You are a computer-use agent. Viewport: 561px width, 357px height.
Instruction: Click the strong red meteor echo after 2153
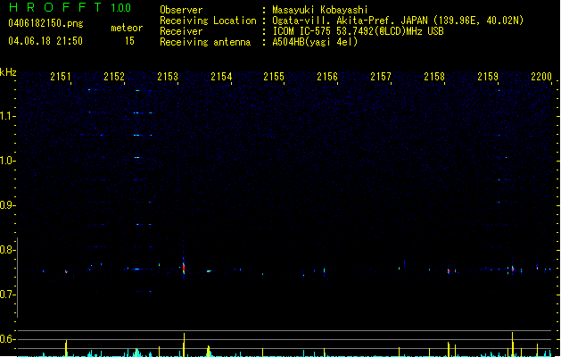pos(184,268)
